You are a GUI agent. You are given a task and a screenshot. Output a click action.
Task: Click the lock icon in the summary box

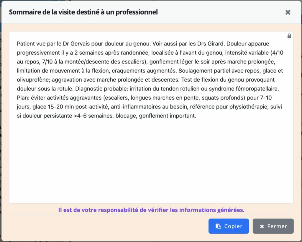(x=289, y=36)
